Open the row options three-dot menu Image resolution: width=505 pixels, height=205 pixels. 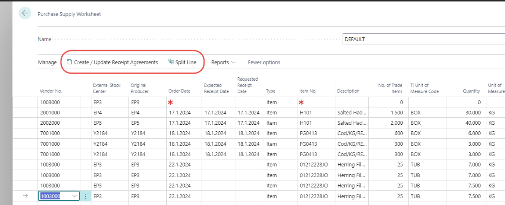[x=85, y=196]
